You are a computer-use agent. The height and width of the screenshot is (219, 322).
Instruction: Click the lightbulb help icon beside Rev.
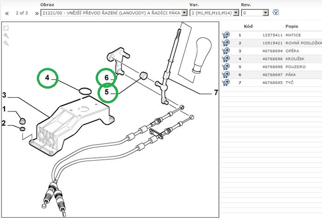pos(276,12)
